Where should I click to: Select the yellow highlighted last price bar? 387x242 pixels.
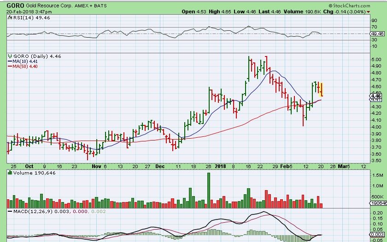pyautogui.click(x=321, y=89)
